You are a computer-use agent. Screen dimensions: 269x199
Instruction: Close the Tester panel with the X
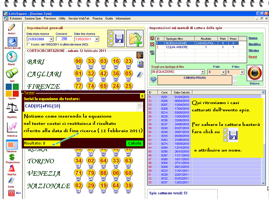coord(142,96)
